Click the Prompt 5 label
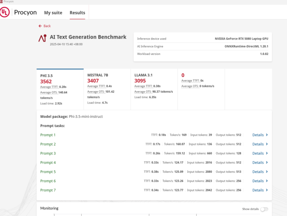This screenshot has height=216, width=287. pyautogui.click(x=48, y=172)
